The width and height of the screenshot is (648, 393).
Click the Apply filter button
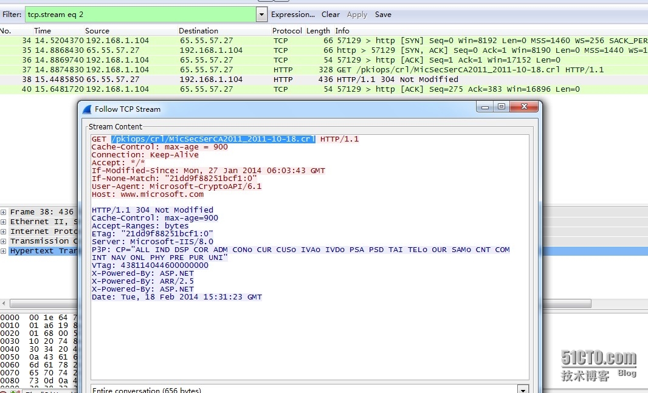click(x=357, y=15)
